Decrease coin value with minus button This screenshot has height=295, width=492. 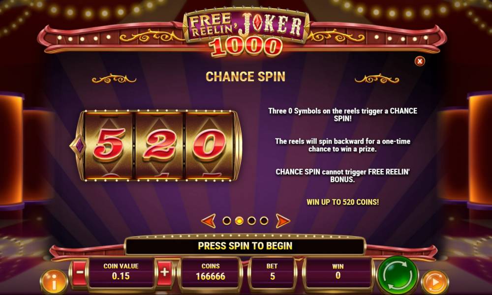[x=80, y=273]
